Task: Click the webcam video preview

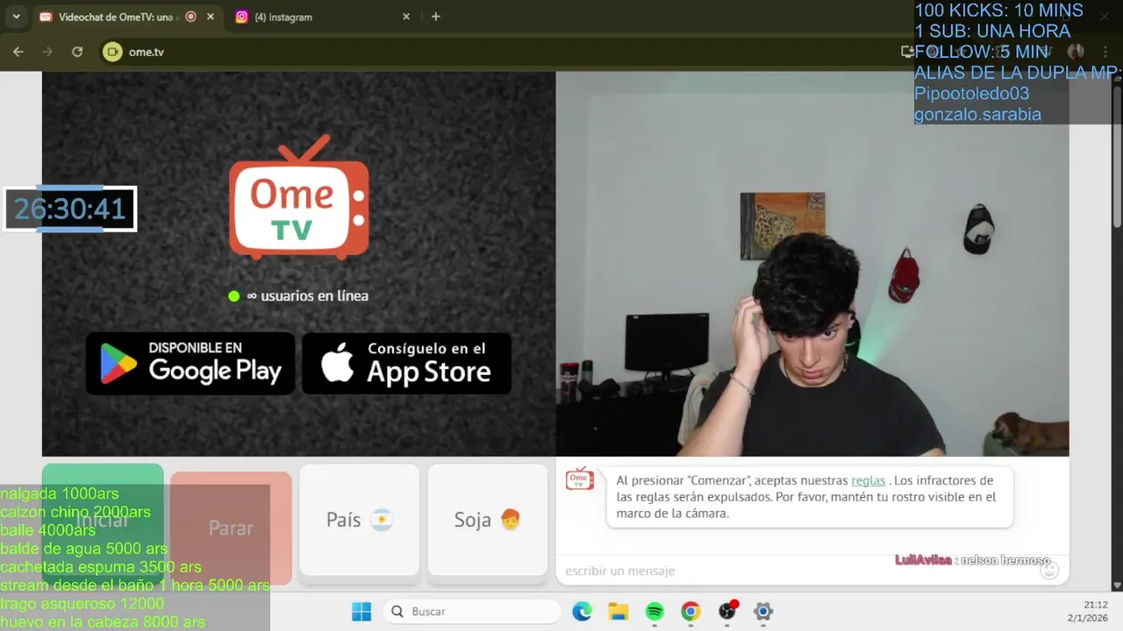Action: coord(812,264)
